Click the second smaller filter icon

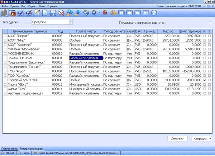[94, 13]
